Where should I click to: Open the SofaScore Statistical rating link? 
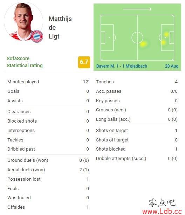click(x=25, y=62)
